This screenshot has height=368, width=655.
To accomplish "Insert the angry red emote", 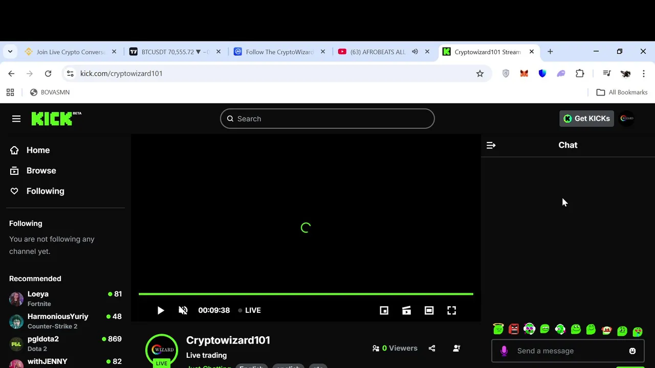I will point(514,329).
